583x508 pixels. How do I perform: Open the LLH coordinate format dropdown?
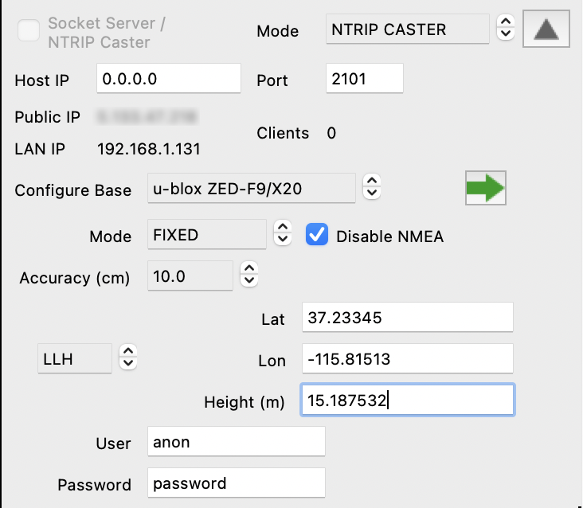[75, 358]
